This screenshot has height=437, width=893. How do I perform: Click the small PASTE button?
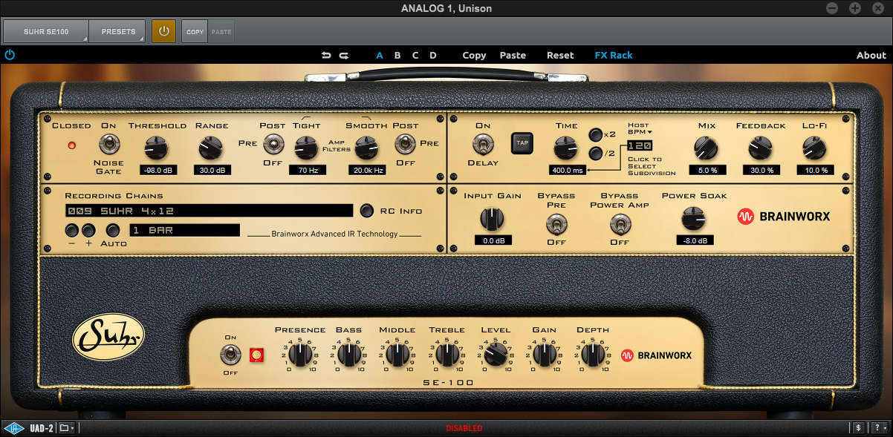coord(221,32)
